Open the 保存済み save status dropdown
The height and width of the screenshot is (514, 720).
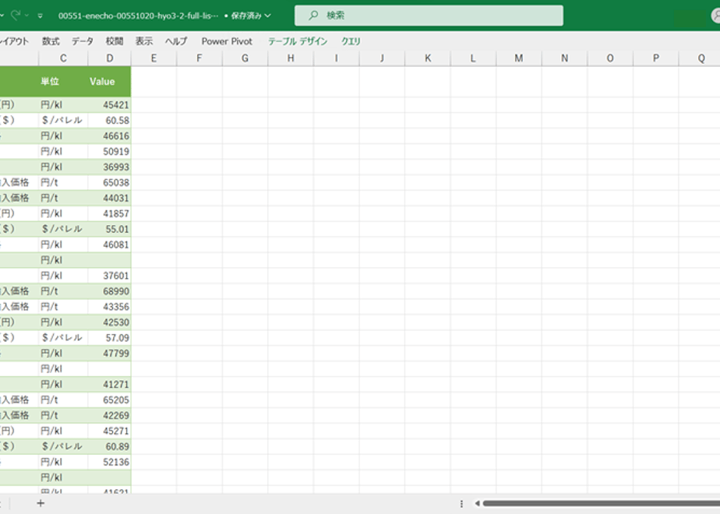tap(250, 16)
